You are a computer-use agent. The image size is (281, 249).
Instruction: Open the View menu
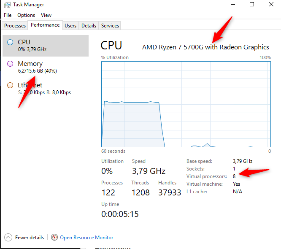[46, 15]
